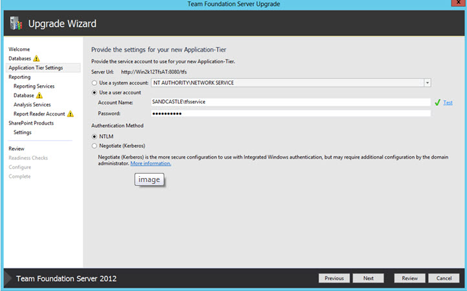Go to Analysis Services step
This screenshot has width=467, height=291.
pyautogui.click(x=32, y=105)
